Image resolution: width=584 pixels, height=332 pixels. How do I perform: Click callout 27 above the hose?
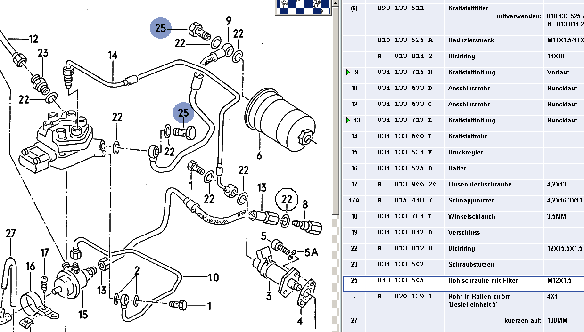click(11, 234)
